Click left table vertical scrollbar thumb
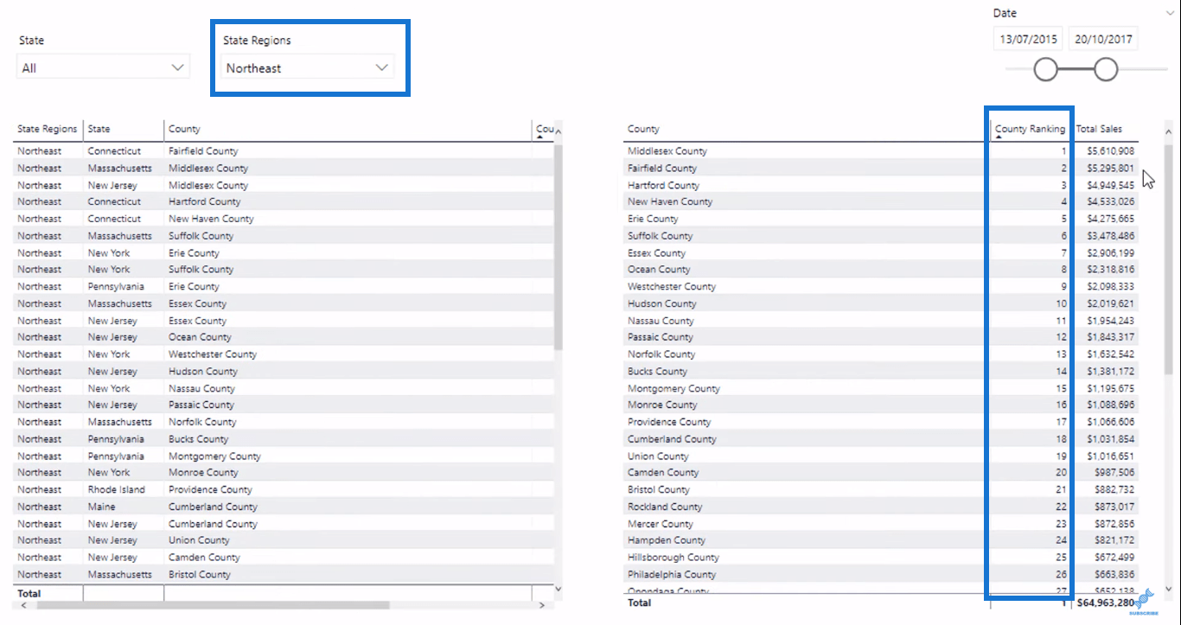The width and height of the screenshot is (1181, 625). click(x=559, y=246)
